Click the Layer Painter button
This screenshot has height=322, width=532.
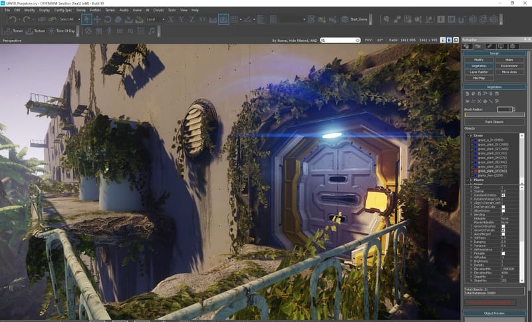pos(479,72)
